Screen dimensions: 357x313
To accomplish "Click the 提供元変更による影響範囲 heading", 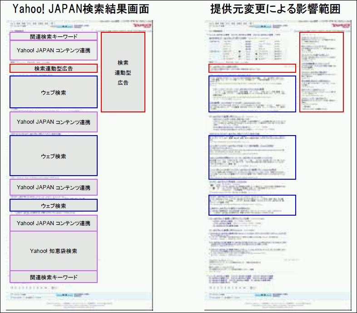I will tap(275, 9).
